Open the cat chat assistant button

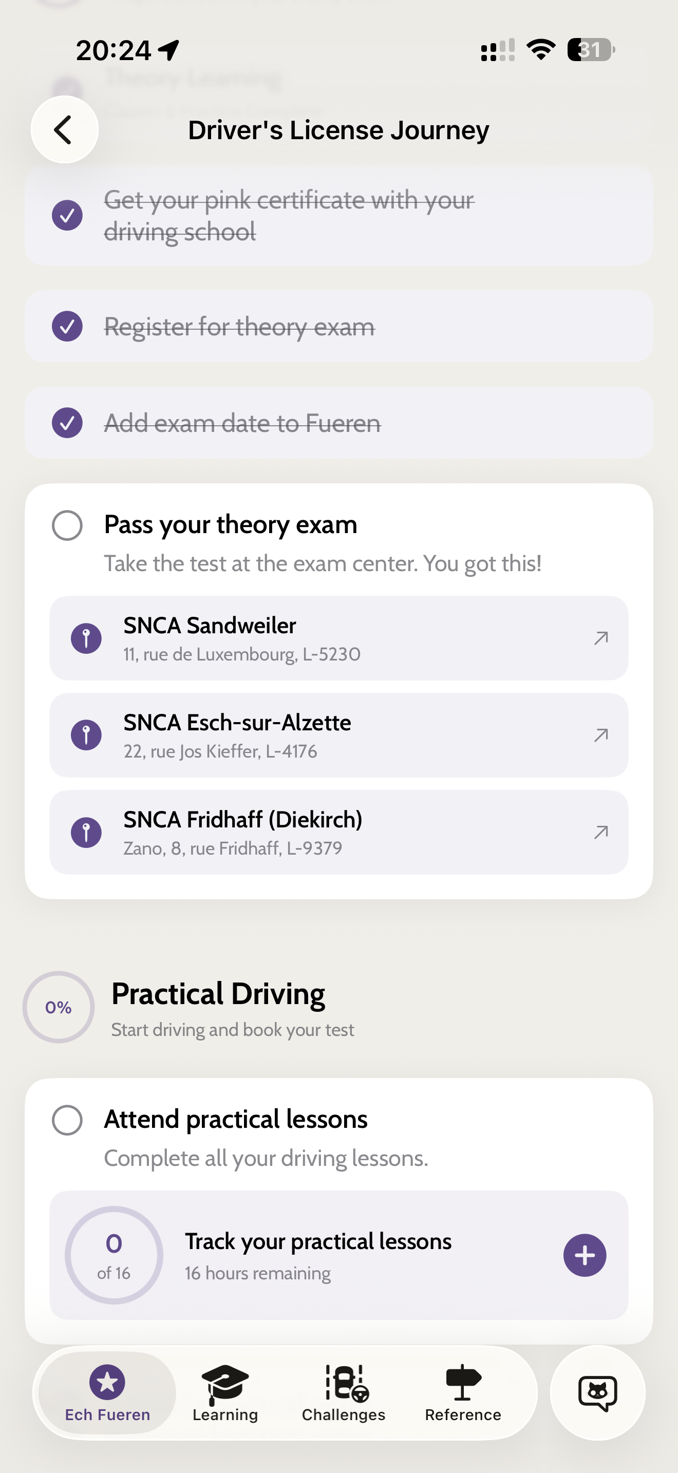point(597,1392)
